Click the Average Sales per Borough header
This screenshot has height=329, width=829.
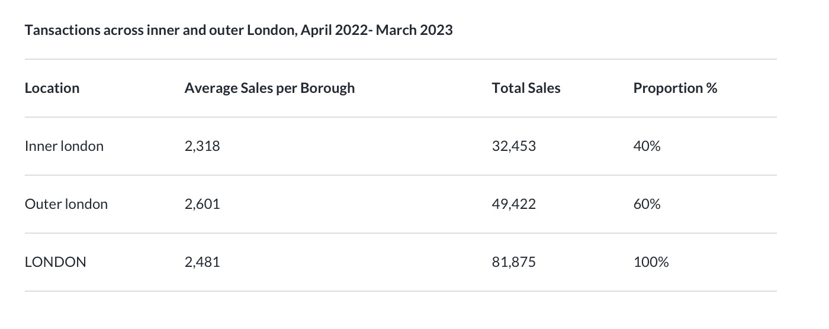coord(269,88)
